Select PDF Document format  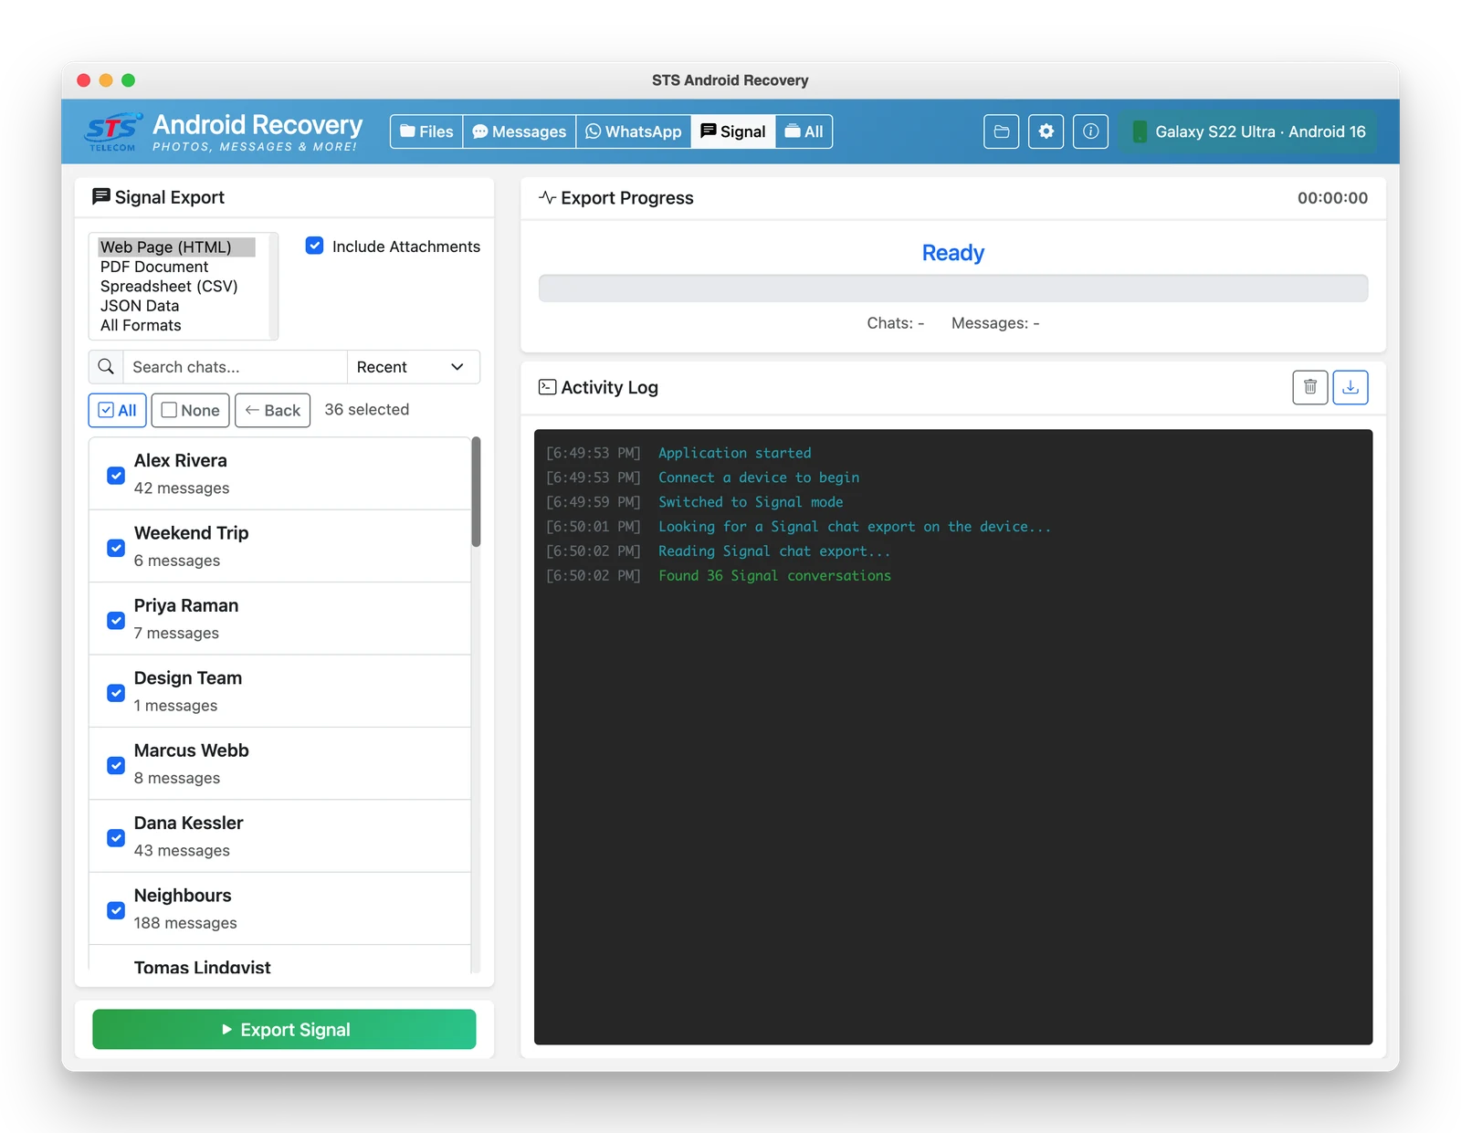(176, 267)
